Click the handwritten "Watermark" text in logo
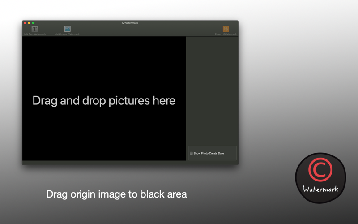 [x=320, y=189]
